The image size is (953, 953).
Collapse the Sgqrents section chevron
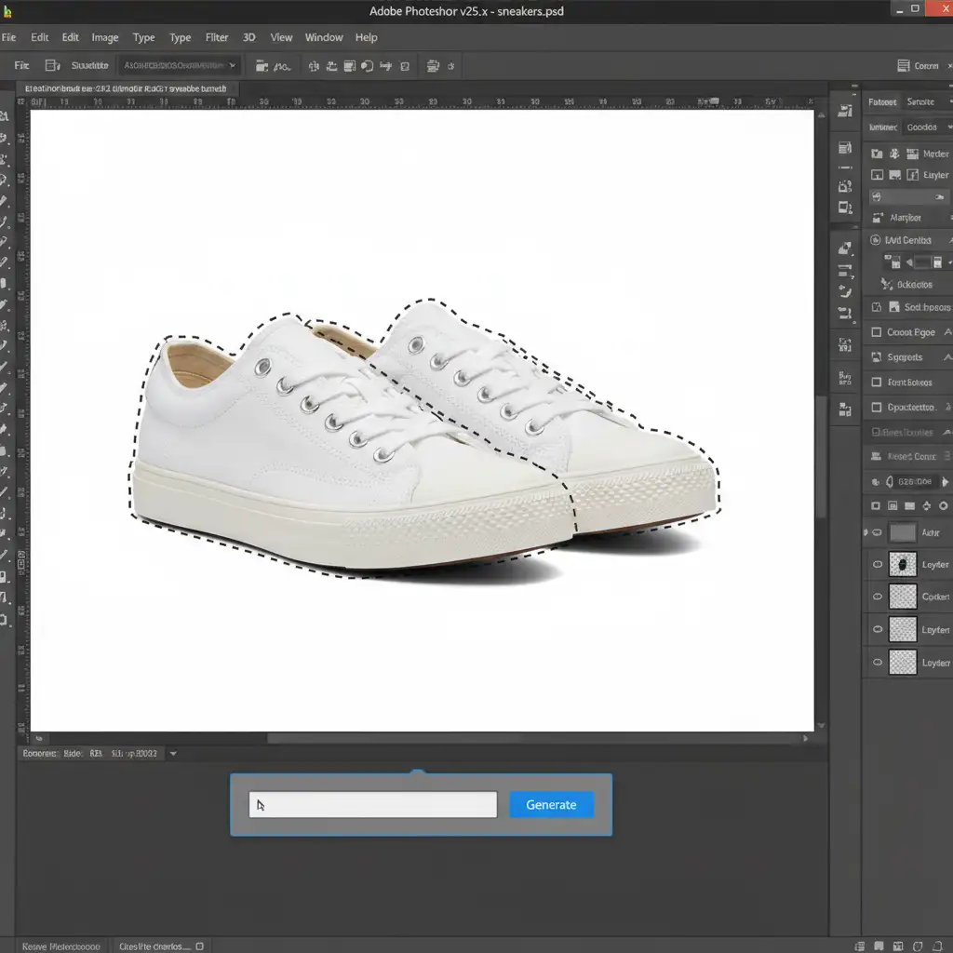click(x=947, y=357)
